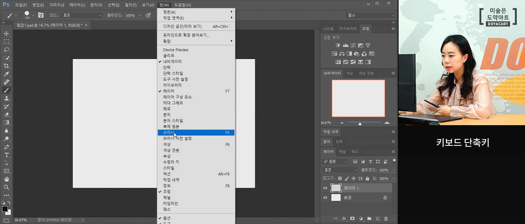
Task: Select the Move tool
Action: [7, 34]
